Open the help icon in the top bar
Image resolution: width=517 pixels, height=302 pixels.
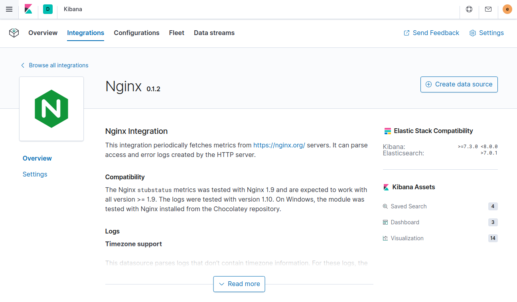coord(469,9)
